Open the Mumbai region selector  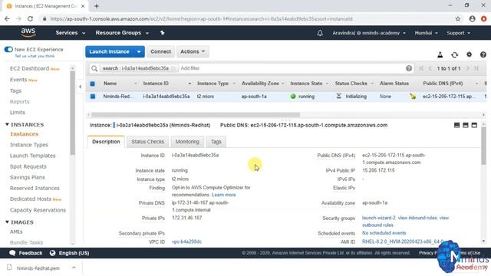click(426, 33)
